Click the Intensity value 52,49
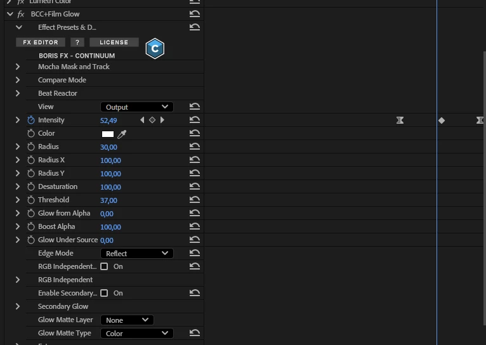Screen dimensions: 486x345 click(108, 120)
